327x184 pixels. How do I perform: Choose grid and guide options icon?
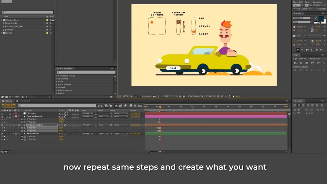pos(135,96)
